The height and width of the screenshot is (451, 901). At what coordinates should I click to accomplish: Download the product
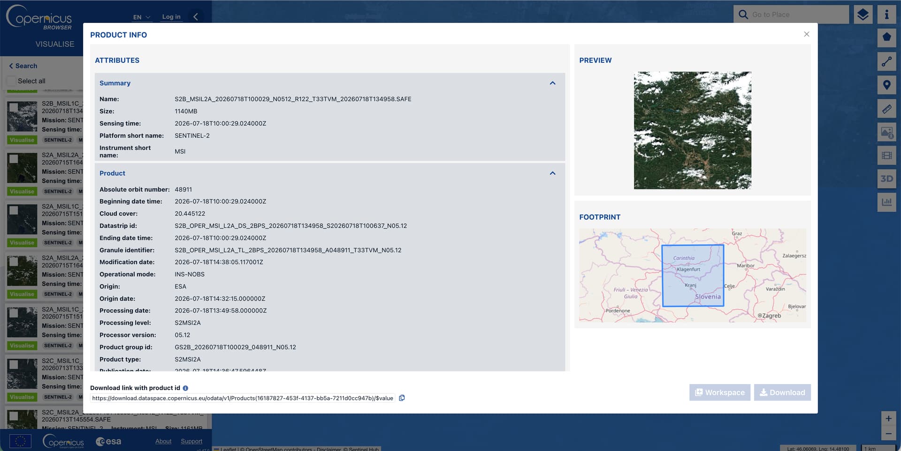coord(782,392)
